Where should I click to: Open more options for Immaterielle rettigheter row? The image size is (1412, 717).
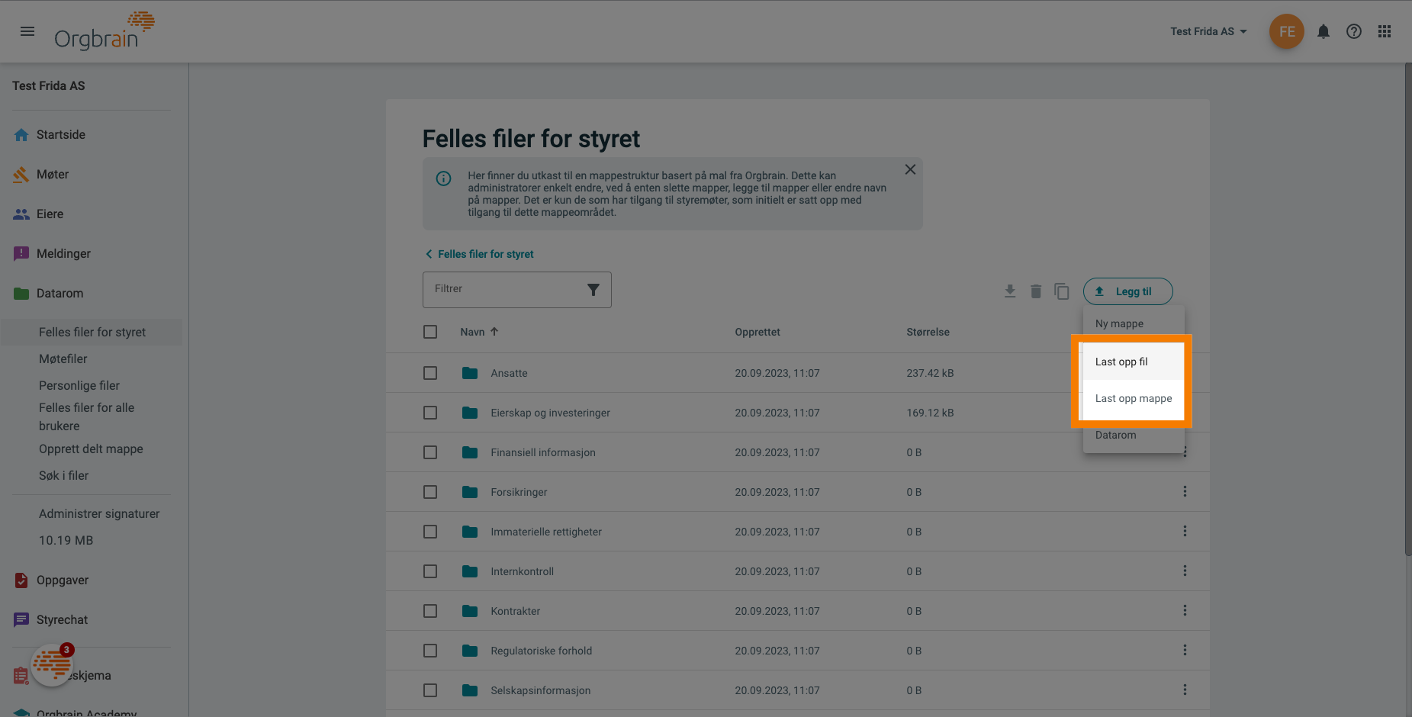[1185, 532]
